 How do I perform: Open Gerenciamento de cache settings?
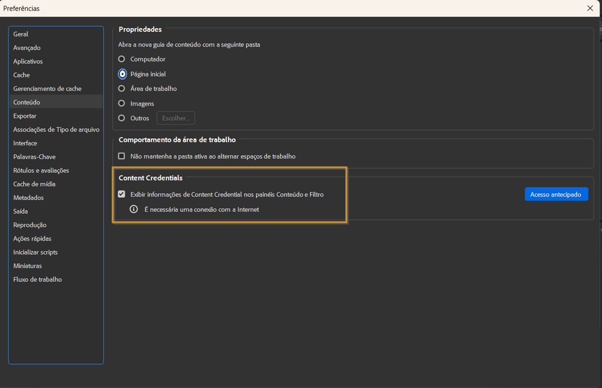click(x=56, y=89)
